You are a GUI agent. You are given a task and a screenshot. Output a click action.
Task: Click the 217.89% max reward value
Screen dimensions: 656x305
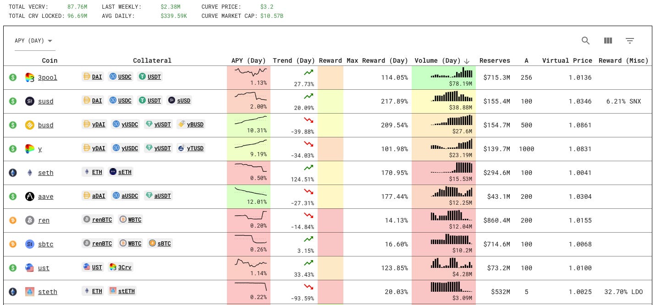pos(394,101)
